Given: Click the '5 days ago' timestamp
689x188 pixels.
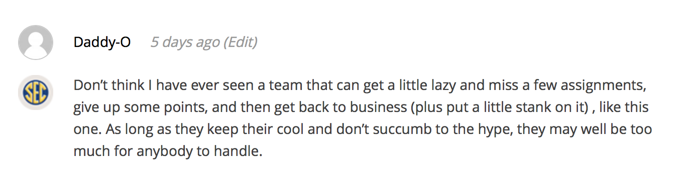Looking at the screenshot, I should 185,42.
